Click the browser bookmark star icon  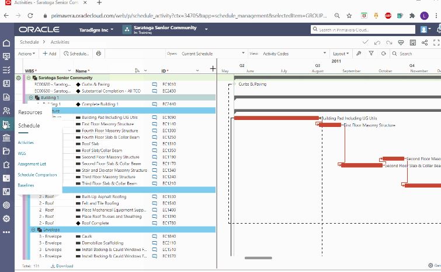click(x=349, y=16)
